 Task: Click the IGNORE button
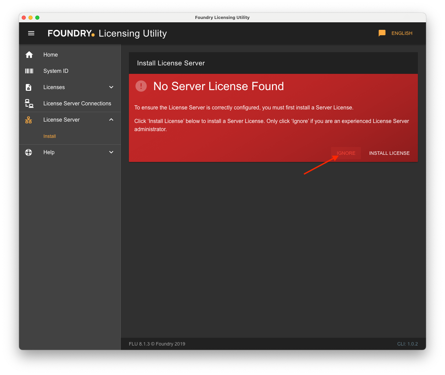click(x=346, y=153)
